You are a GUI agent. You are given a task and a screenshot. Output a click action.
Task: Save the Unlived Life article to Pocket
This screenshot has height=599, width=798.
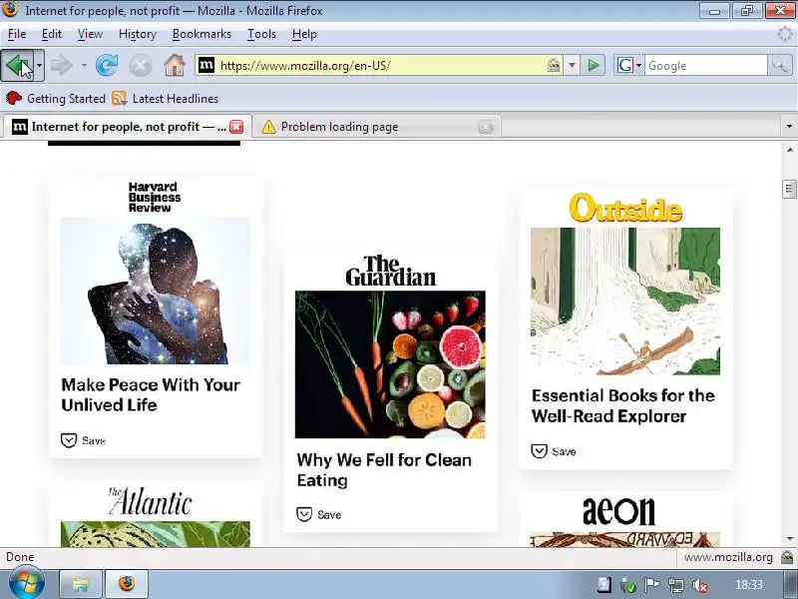[x=83, y=440]
